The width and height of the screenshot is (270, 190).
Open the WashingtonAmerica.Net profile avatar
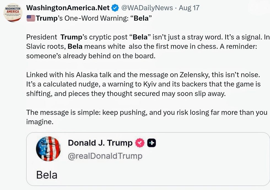pyautogui.click(x=13, y=13)
